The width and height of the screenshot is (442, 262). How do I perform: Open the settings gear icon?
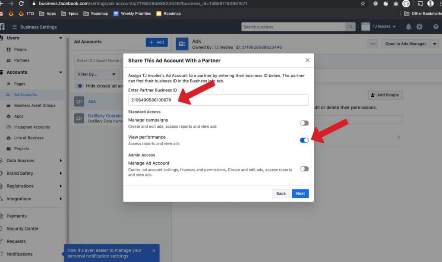tap(420, 27)
